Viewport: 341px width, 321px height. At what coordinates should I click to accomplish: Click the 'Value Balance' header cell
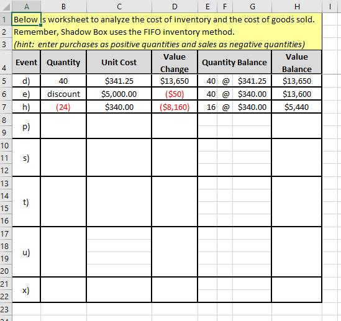point(297,62)
